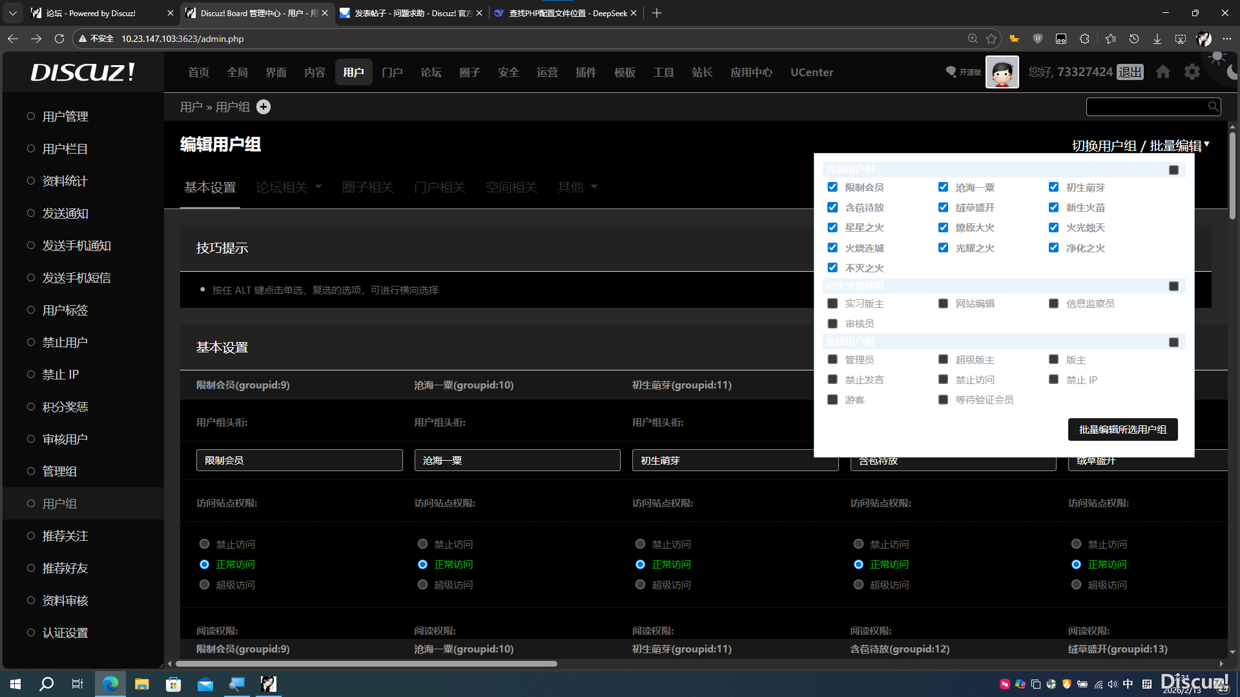Click the user avatar picture in header
Screen dimensions: 1240x697
1002,72
